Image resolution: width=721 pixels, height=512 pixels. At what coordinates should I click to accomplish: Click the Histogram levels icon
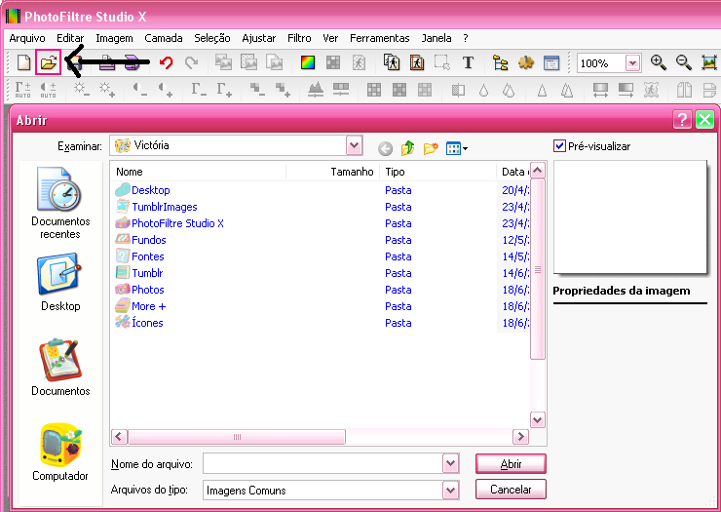[316, 90]
